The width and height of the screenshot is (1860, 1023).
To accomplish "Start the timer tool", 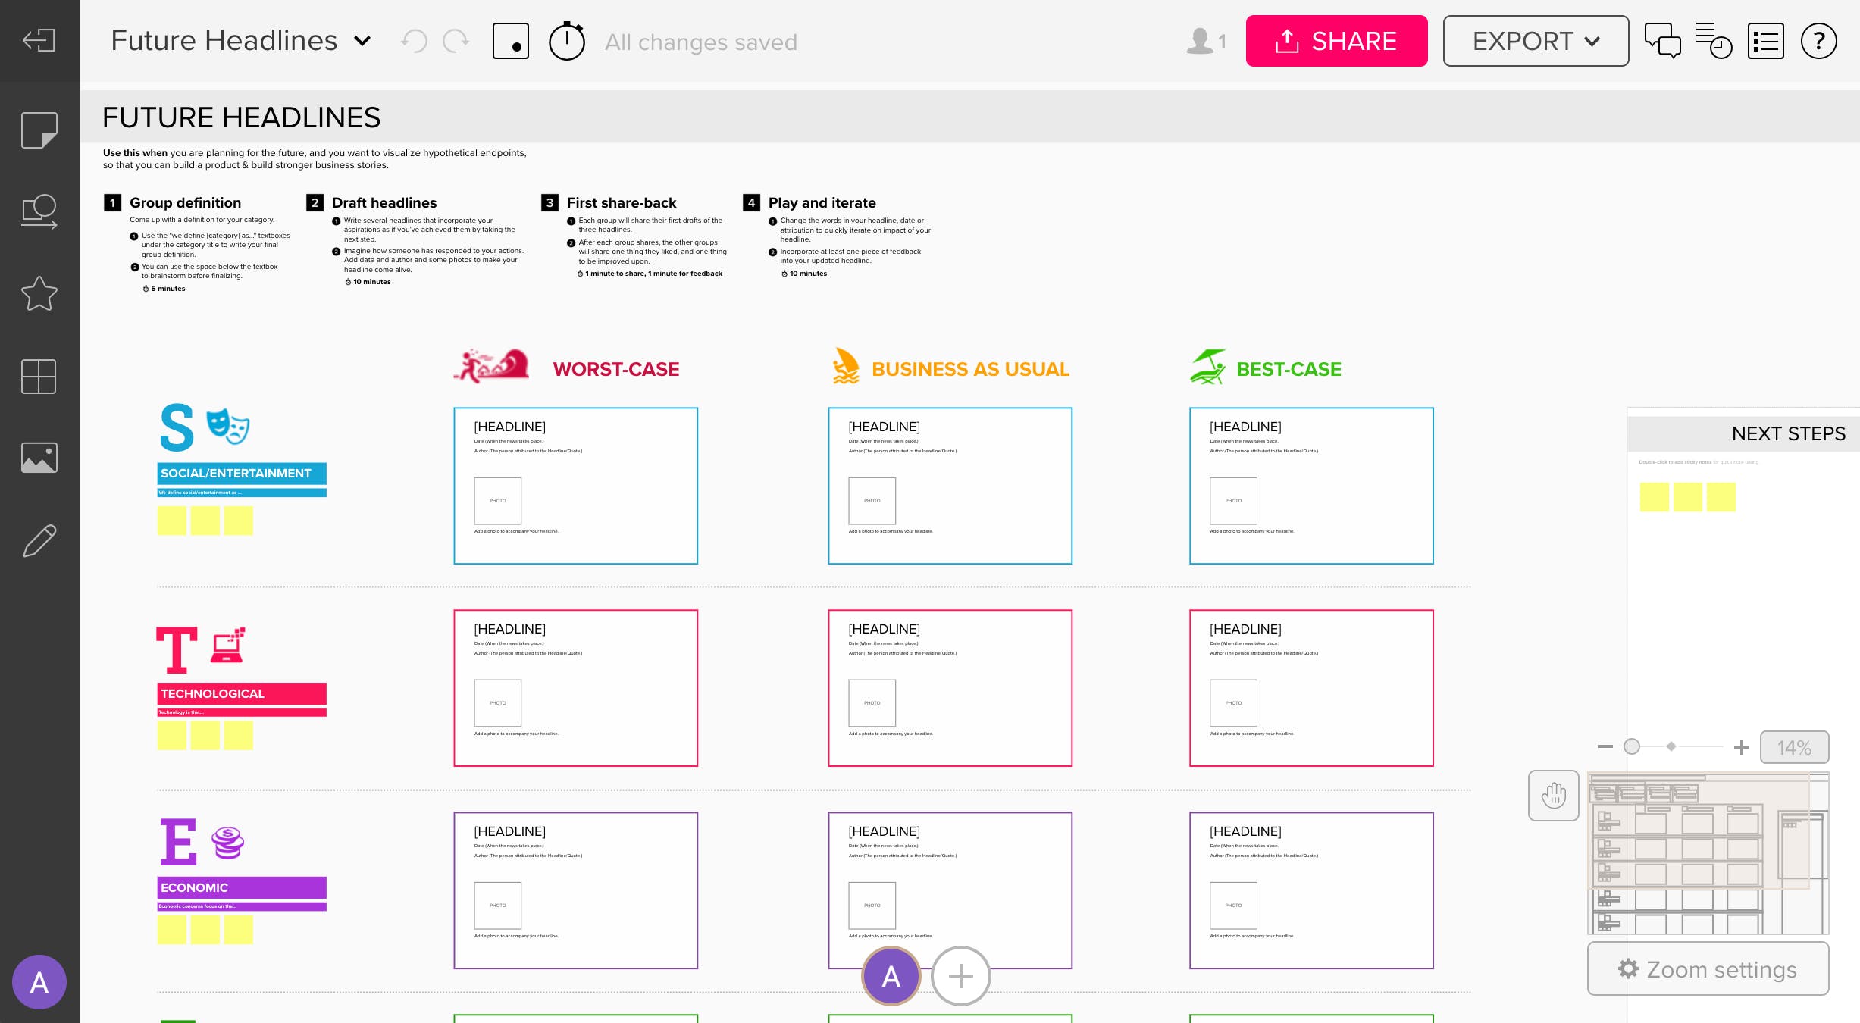I will pos(566,42).
